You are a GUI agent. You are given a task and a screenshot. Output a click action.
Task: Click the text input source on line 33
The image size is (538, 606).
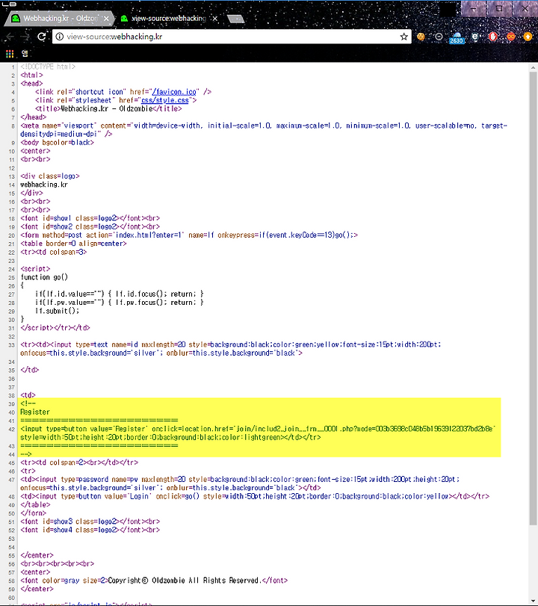click(231, 349)
